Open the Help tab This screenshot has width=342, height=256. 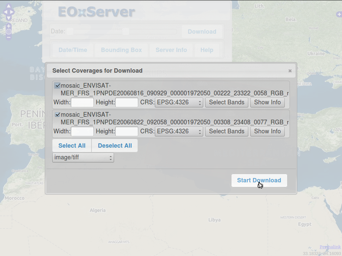[x=207, y=50]
